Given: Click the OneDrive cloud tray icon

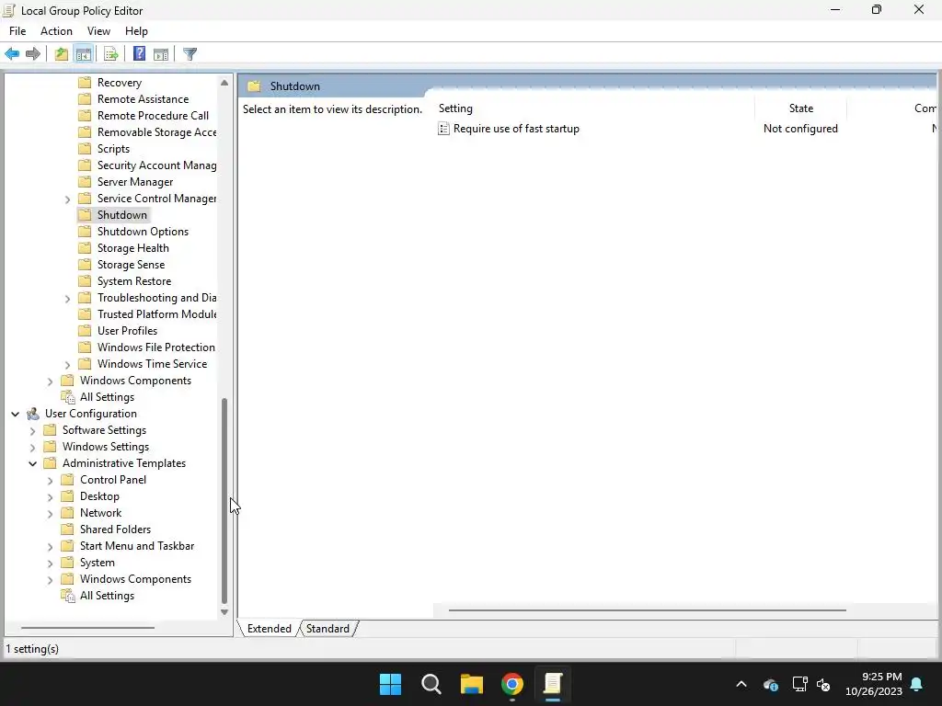Looking at the screenshot, I should point(771,684).
